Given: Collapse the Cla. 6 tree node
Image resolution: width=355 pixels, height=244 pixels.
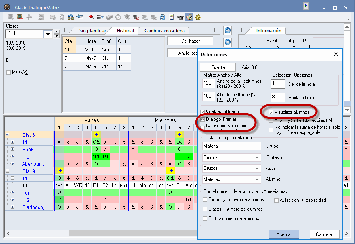Looking at the screenshot, I should coord(8,135).
